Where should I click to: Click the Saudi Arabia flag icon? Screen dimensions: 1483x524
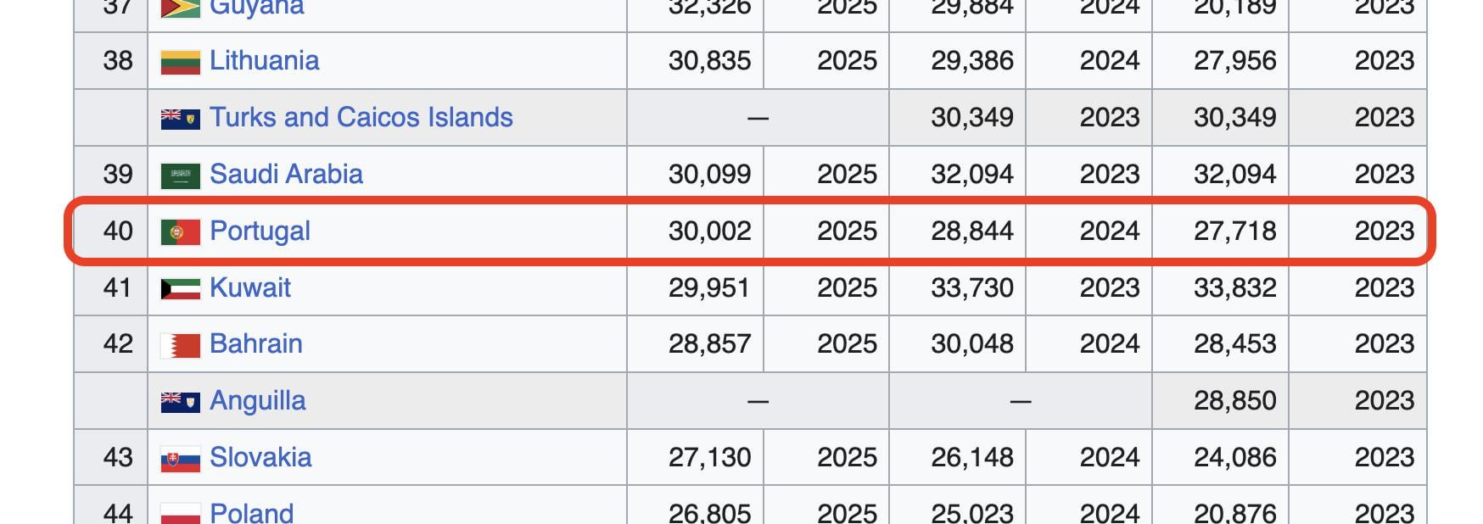(x=180, y=176)
